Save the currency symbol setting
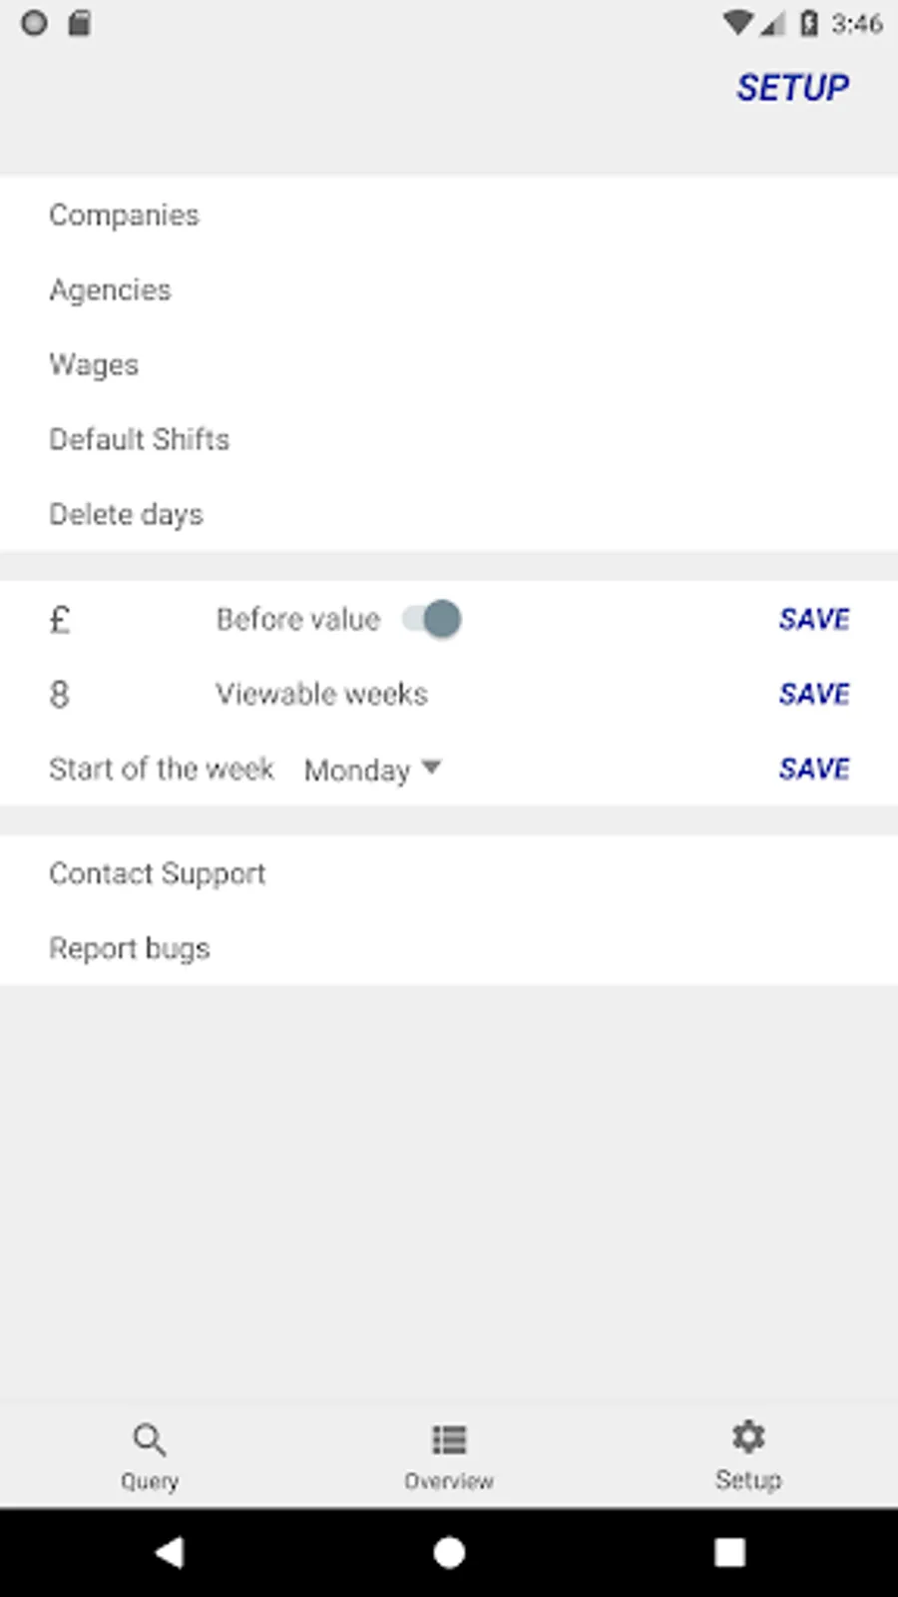The width and height of the screenshot is (898, 1597). 814,619
